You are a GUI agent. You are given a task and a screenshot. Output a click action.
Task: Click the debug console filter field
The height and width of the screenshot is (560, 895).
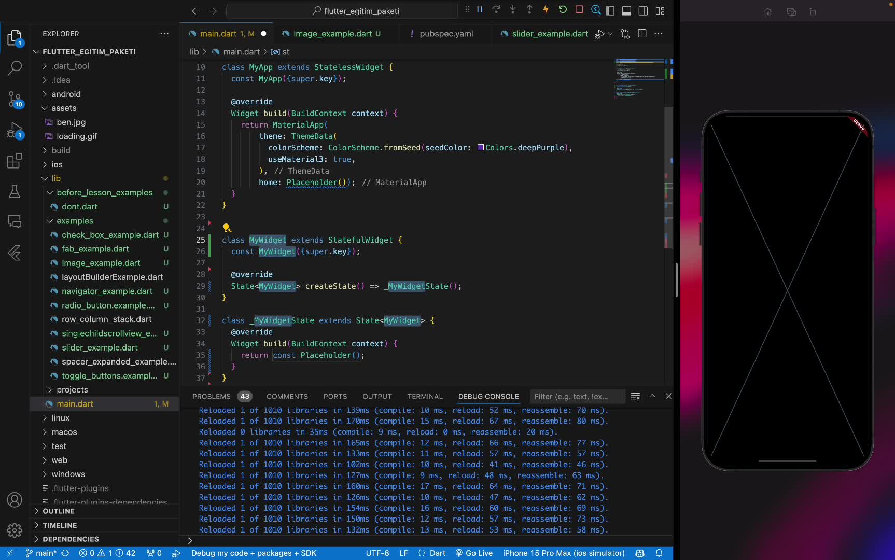(x=577, y=396)
